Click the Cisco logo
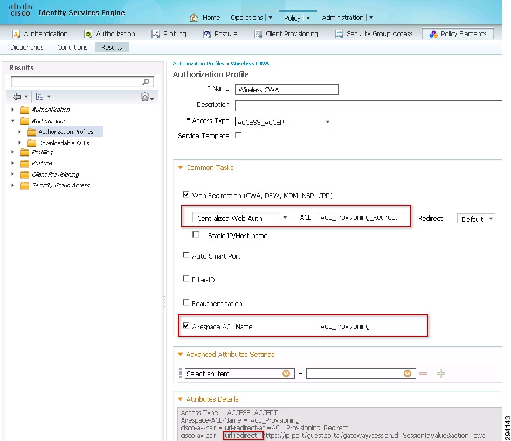Screen dimensions: 511x441 20,10
